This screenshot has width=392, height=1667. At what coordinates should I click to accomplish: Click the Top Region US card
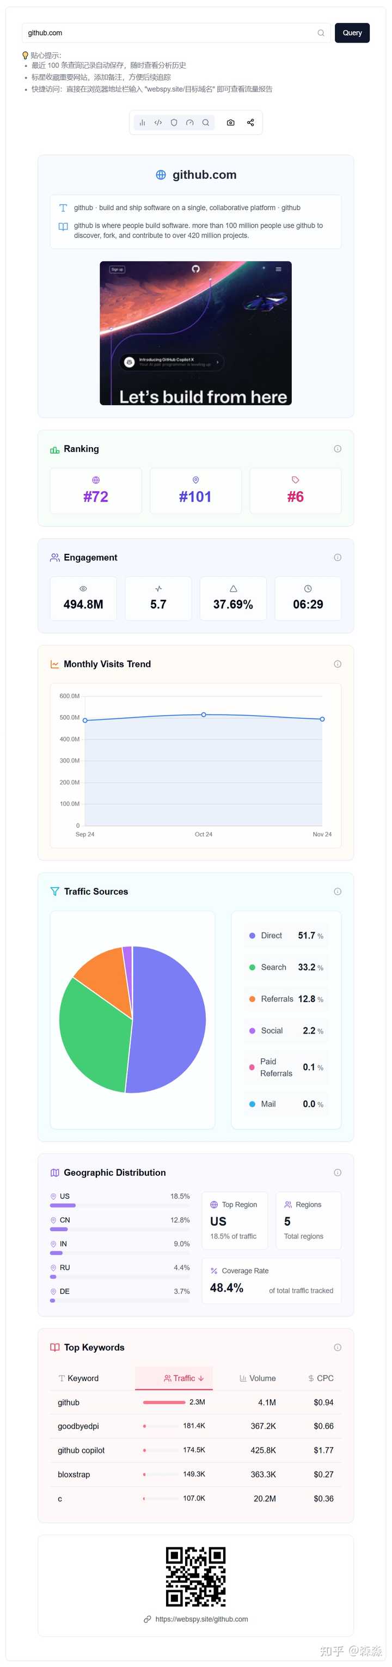click(235, 1222)
